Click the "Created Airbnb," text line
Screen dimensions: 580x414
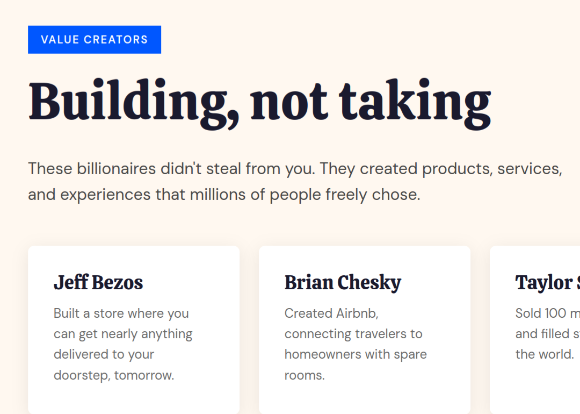[331, 313]
